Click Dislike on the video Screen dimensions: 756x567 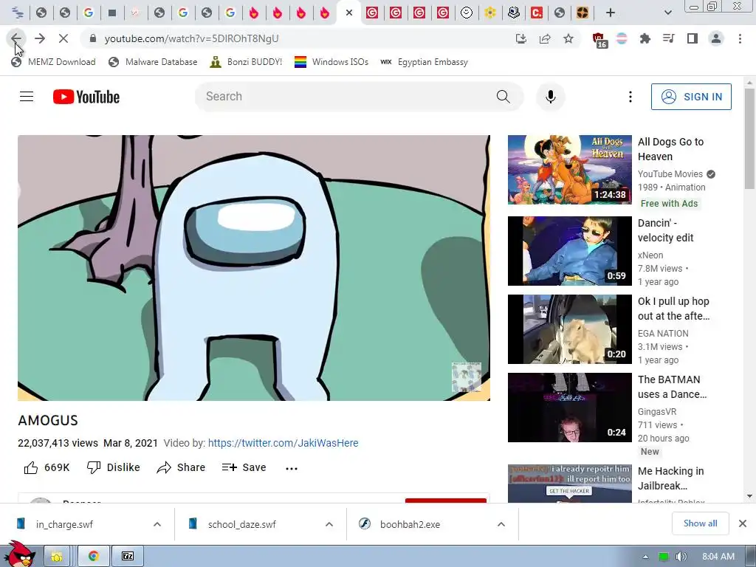(113, 467)
